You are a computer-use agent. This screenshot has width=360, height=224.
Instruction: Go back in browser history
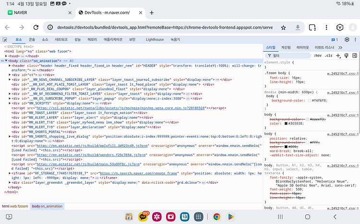[7, 27]
